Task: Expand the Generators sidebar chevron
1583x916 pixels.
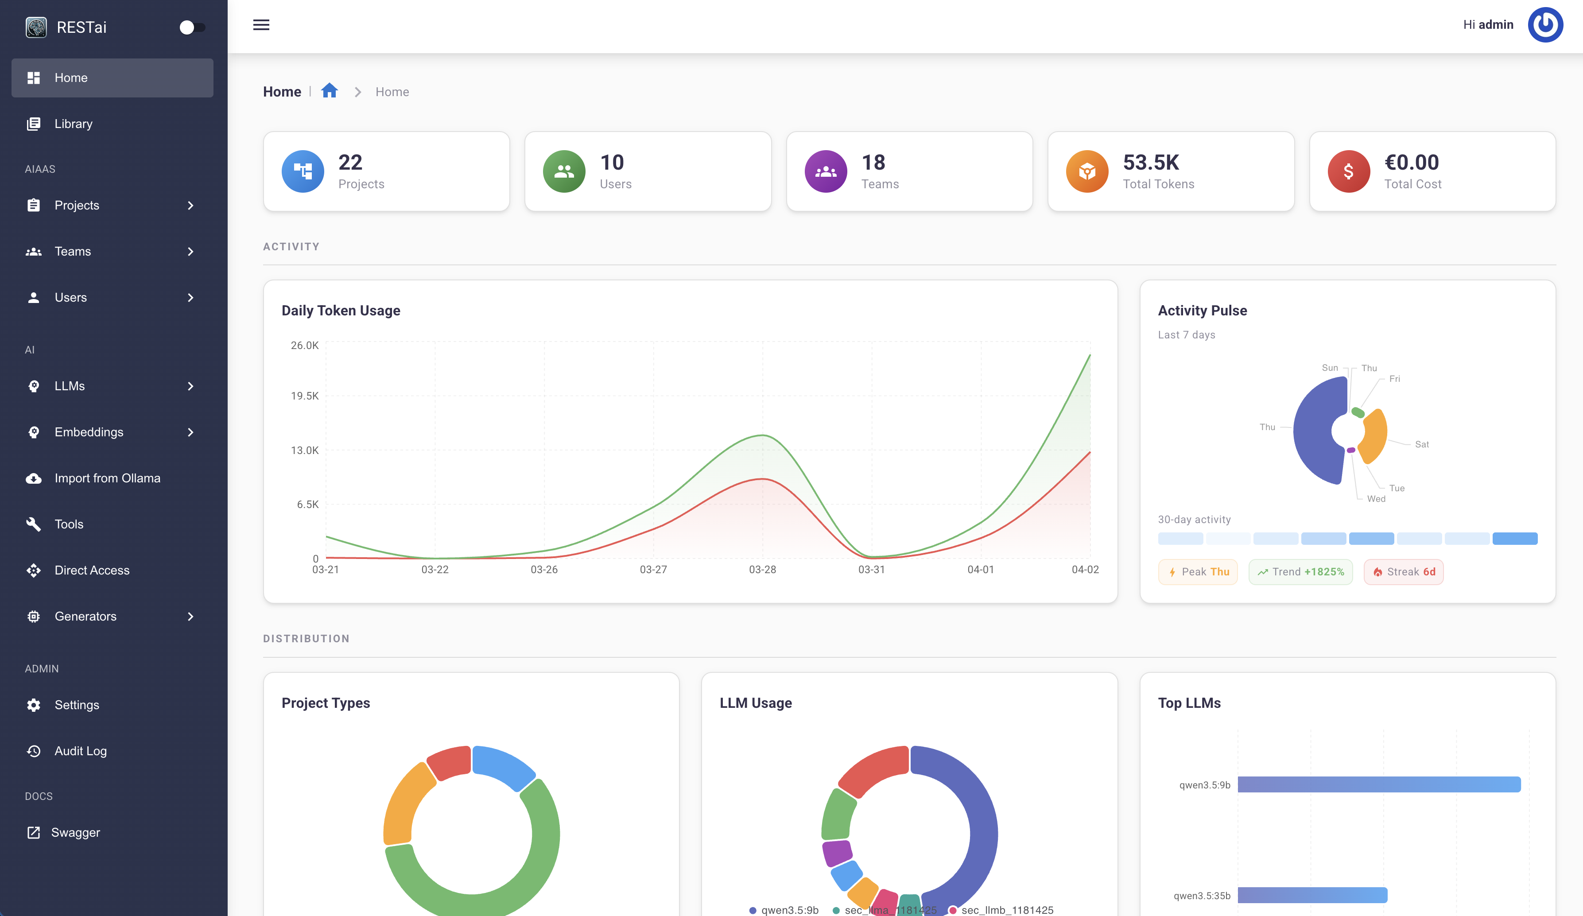Action: point(190,617)
